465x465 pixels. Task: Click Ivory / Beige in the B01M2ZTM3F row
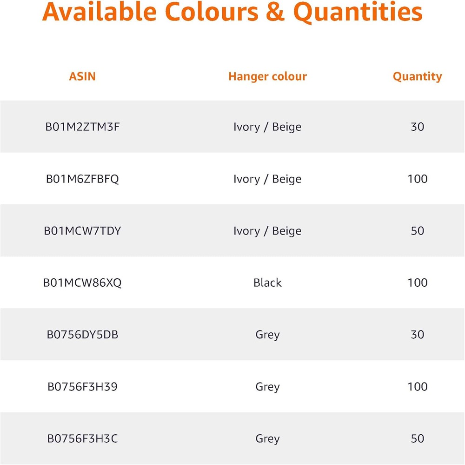tap(267, 127)
